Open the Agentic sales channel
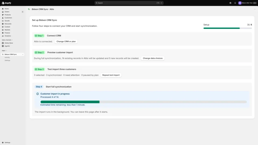Image resolution: width=258 pixels, height=145 pixels. 7,46
